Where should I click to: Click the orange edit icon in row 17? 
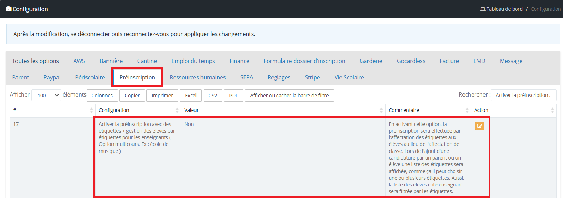pos(480,126)
